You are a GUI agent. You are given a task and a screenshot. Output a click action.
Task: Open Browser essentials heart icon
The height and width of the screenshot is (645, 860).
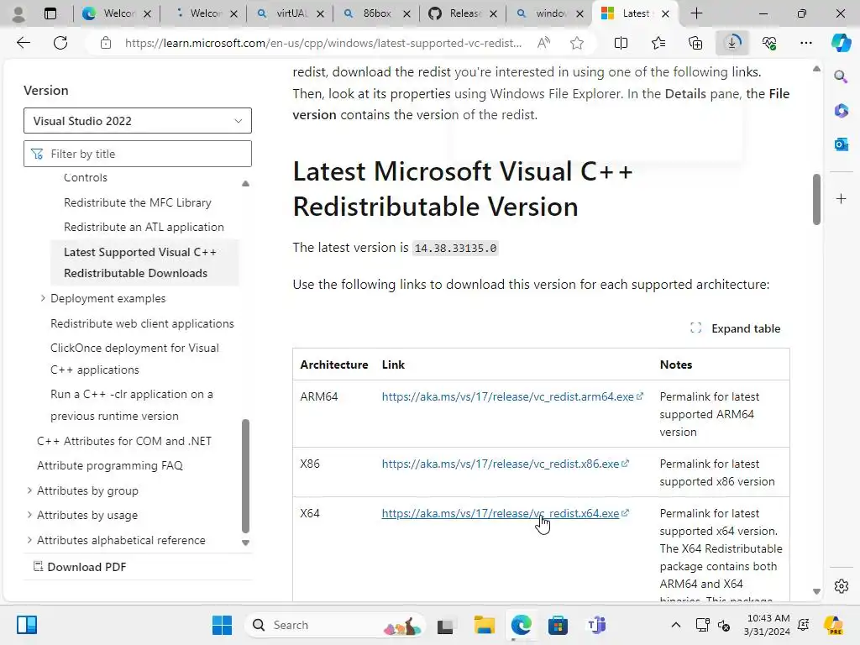pos(769,43)
